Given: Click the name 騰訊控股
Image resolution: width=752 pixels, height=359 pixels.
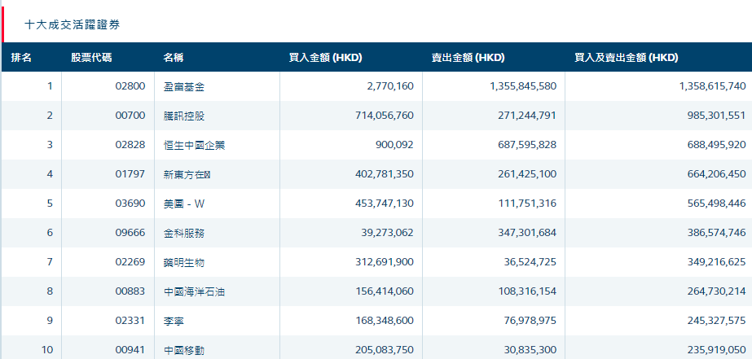Looking at the screenshot, I should [183, 116].
